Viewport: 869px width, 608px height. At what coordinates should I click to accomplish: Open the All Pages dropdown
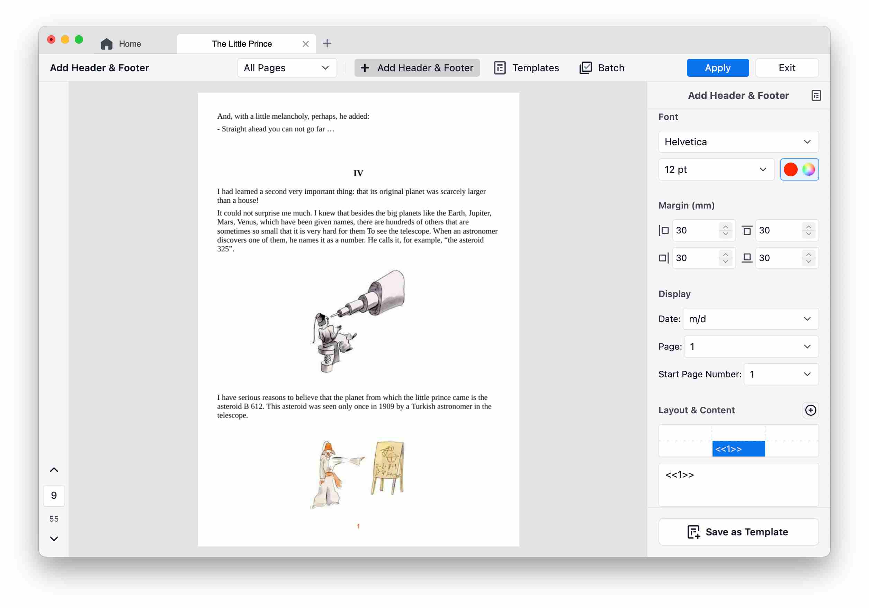(287, 68)
